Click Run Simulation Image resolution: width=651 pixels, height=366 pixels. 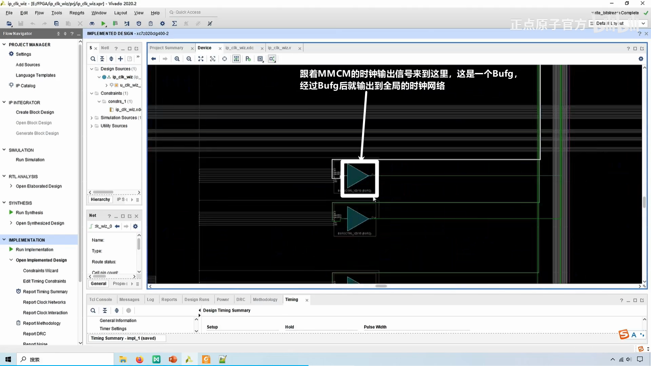point(30,160)
